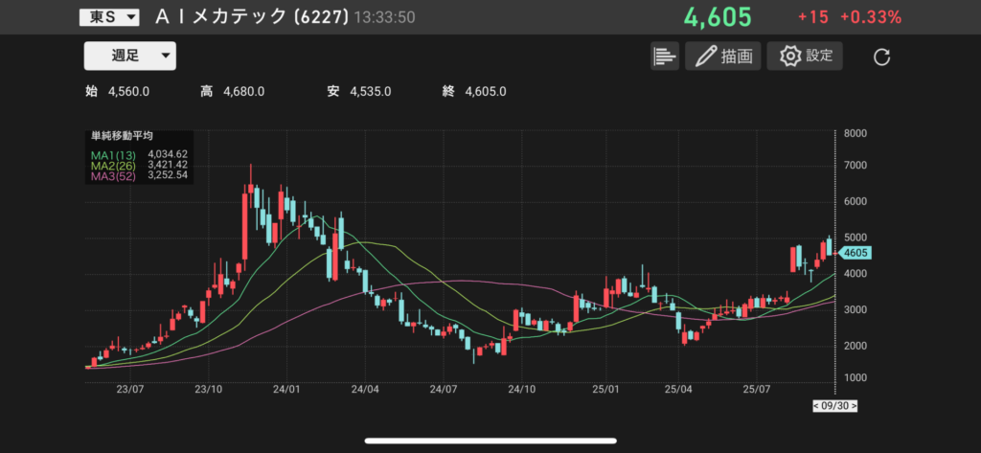Image resolution: width=981 pixels, height=453 pixels.
Task: Open the 週足 timeframe dropdown
Action: [129, 56]
